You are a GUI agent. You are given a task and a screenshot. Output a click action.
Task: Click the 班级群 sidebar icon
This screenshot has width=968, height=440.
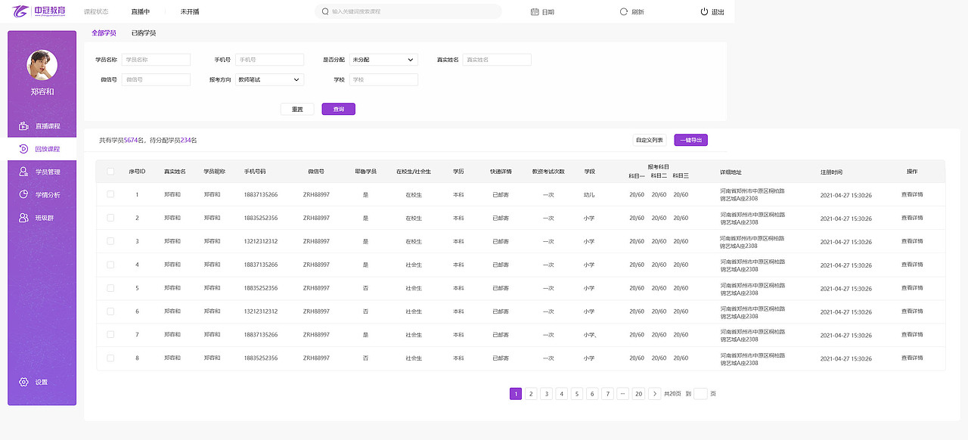tap(23, 218)
